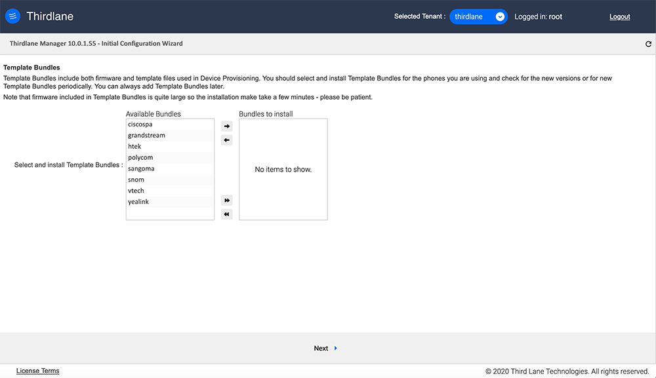Click the Bundles to install label

click(266, 114)
